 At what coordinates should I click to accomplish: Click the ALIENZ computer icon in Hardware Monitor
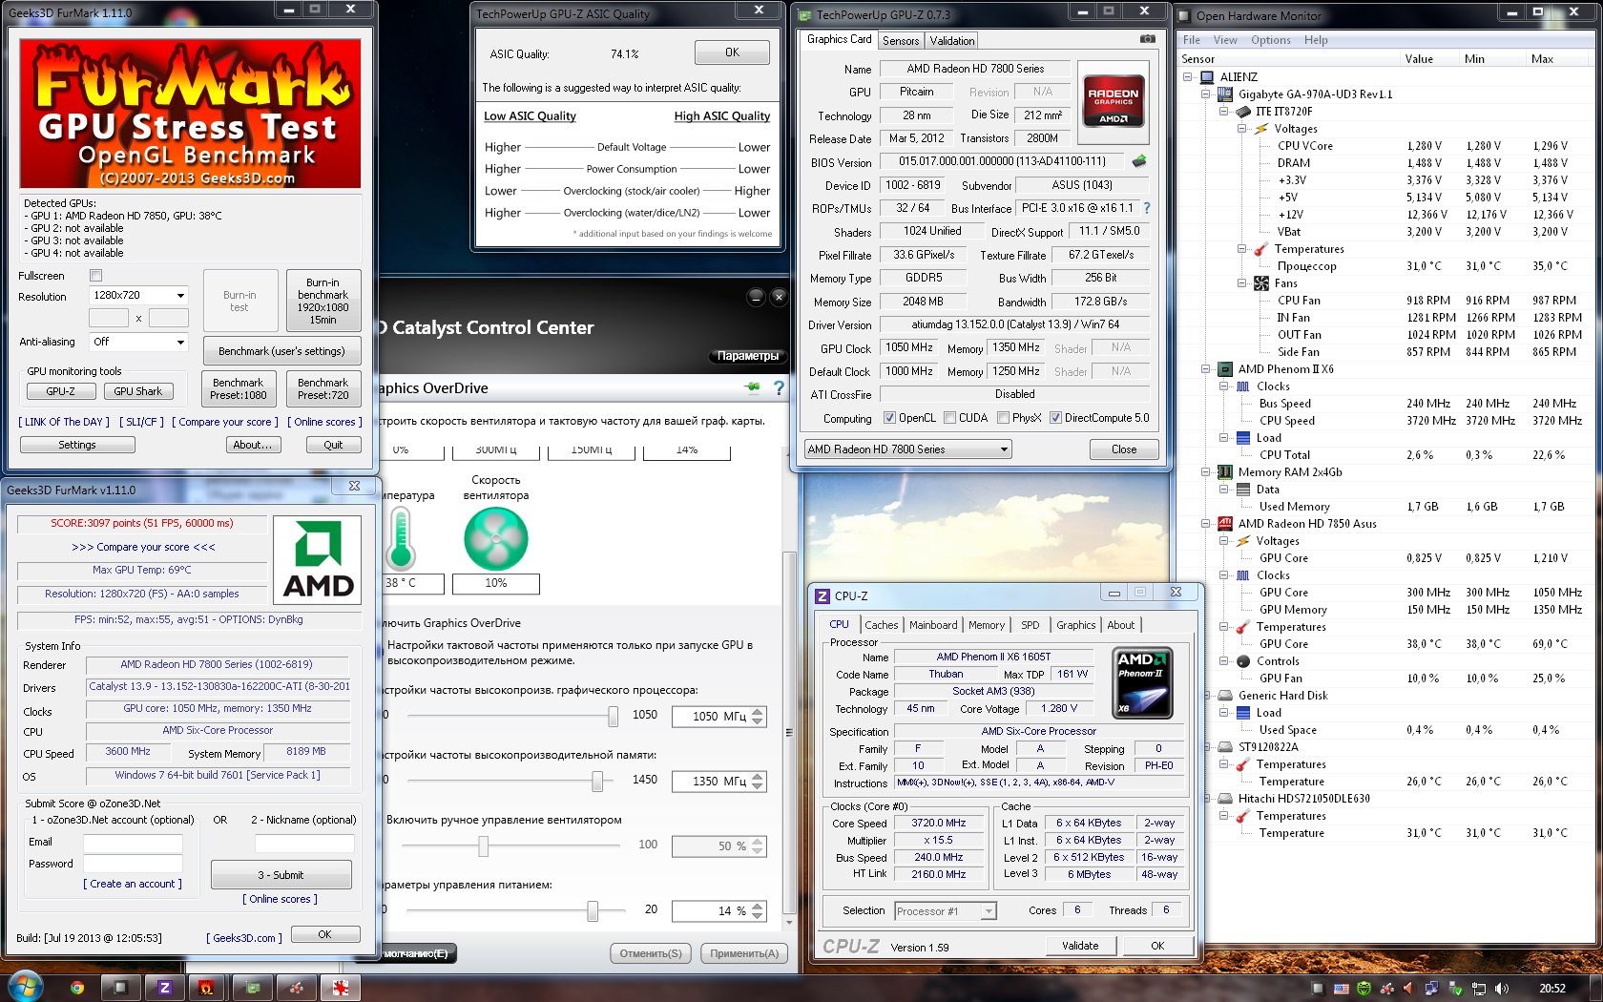click(x=1207, y=77)
